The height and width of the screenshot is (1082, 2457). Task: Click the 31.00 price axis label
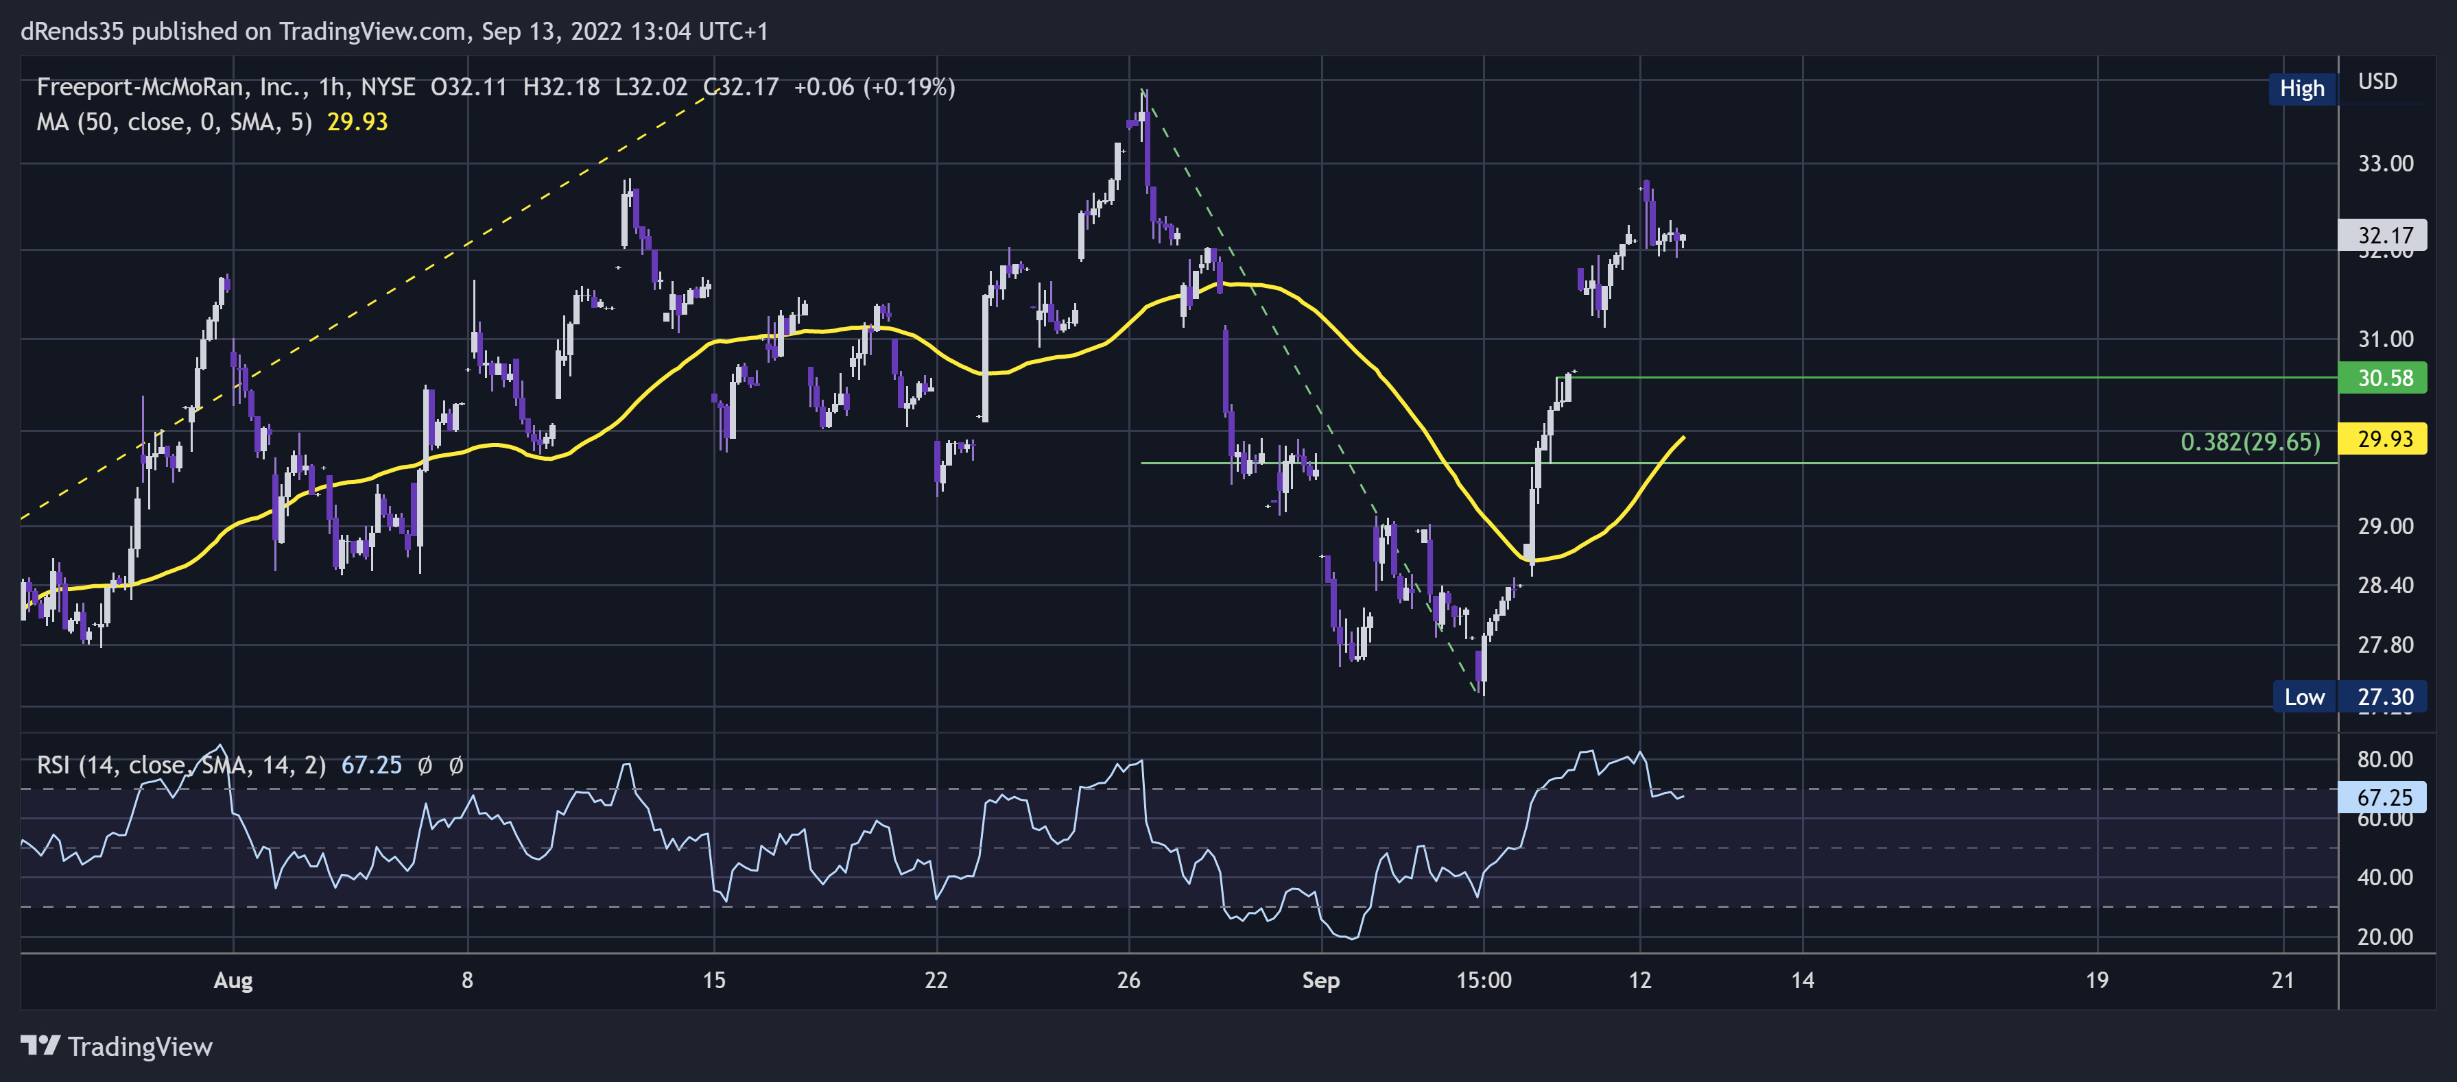click(x=2386, y=339)
